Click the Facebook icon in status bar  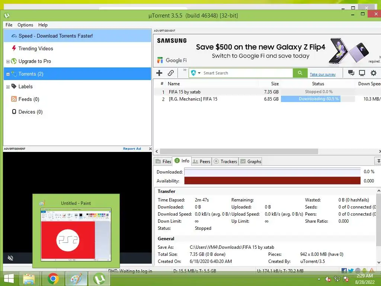(344, 271)
